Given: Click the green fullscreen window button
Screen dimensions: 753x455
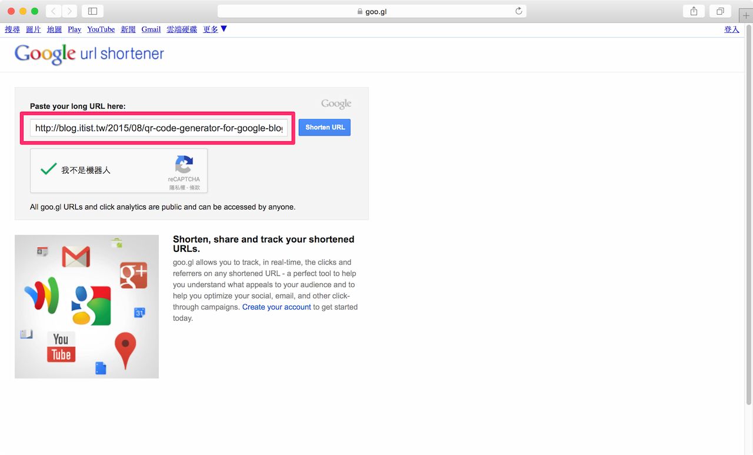Looking at the screenshot, I should coord(35,11).
